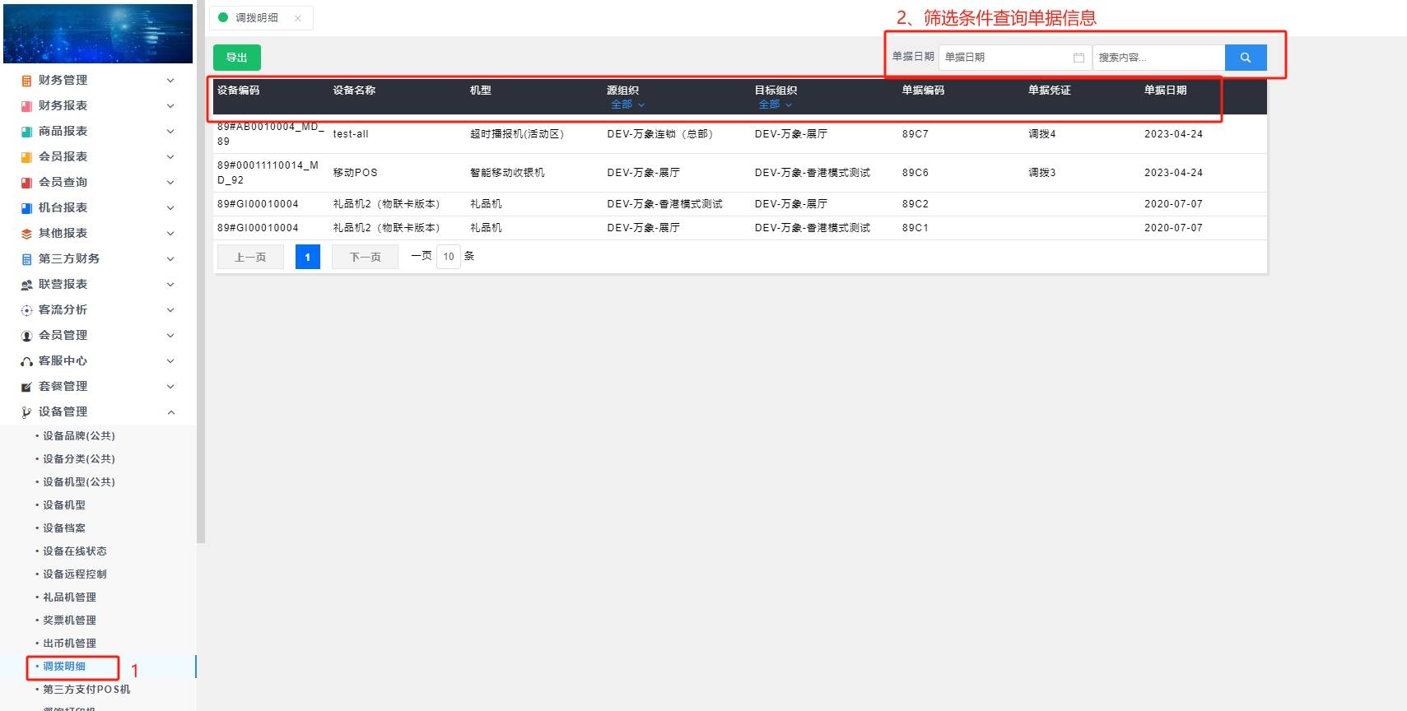This screenshot has height=711, width=1407.
Task: Click the 智能移动收银机 model cell
Action: 507,173
